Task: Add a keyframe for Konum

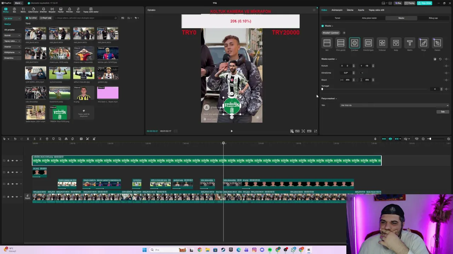Action: tap(446, 66)
